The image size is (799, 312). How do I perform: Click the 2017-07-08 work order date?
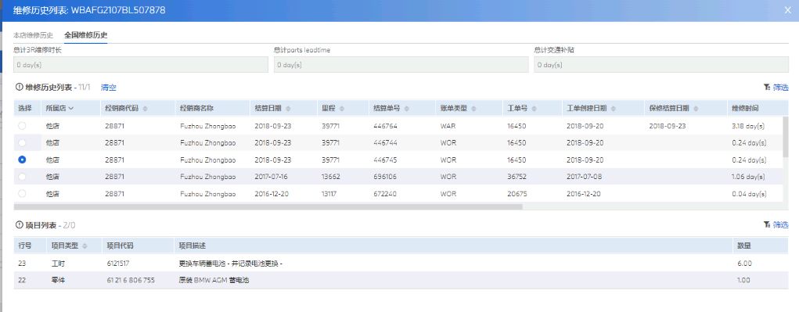click(585, 177)
